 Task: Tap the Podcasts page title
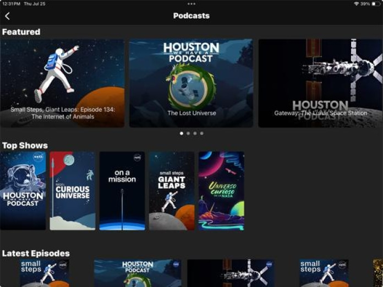pos(191,16)
